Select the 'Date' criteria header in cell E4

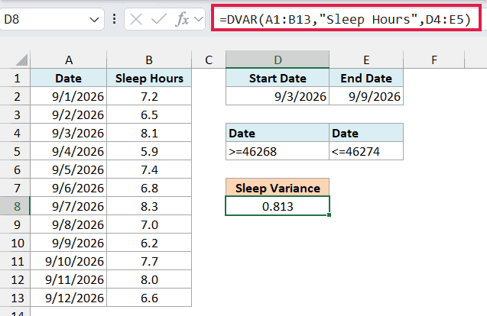point(366,133)
